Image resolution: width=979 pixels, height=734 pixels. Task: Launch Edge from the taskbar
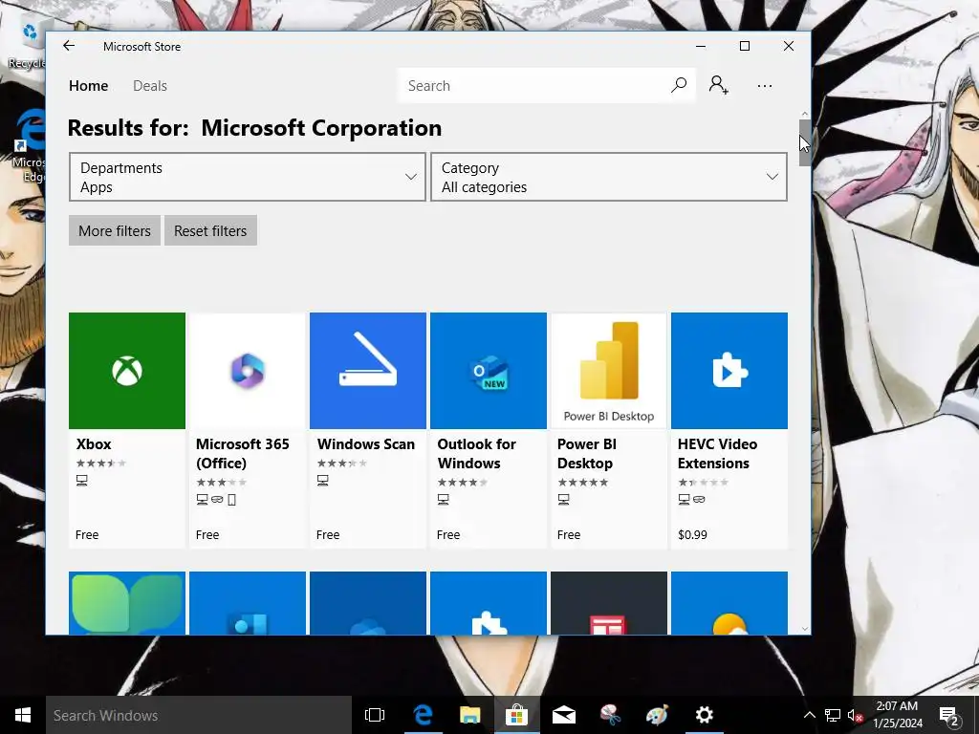[423, 715]
